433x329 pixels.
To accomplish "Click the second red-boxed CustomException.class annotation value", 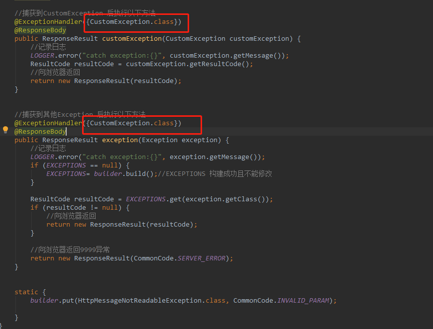I will 133,123.
